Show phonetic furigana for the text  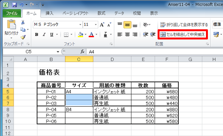105,35
